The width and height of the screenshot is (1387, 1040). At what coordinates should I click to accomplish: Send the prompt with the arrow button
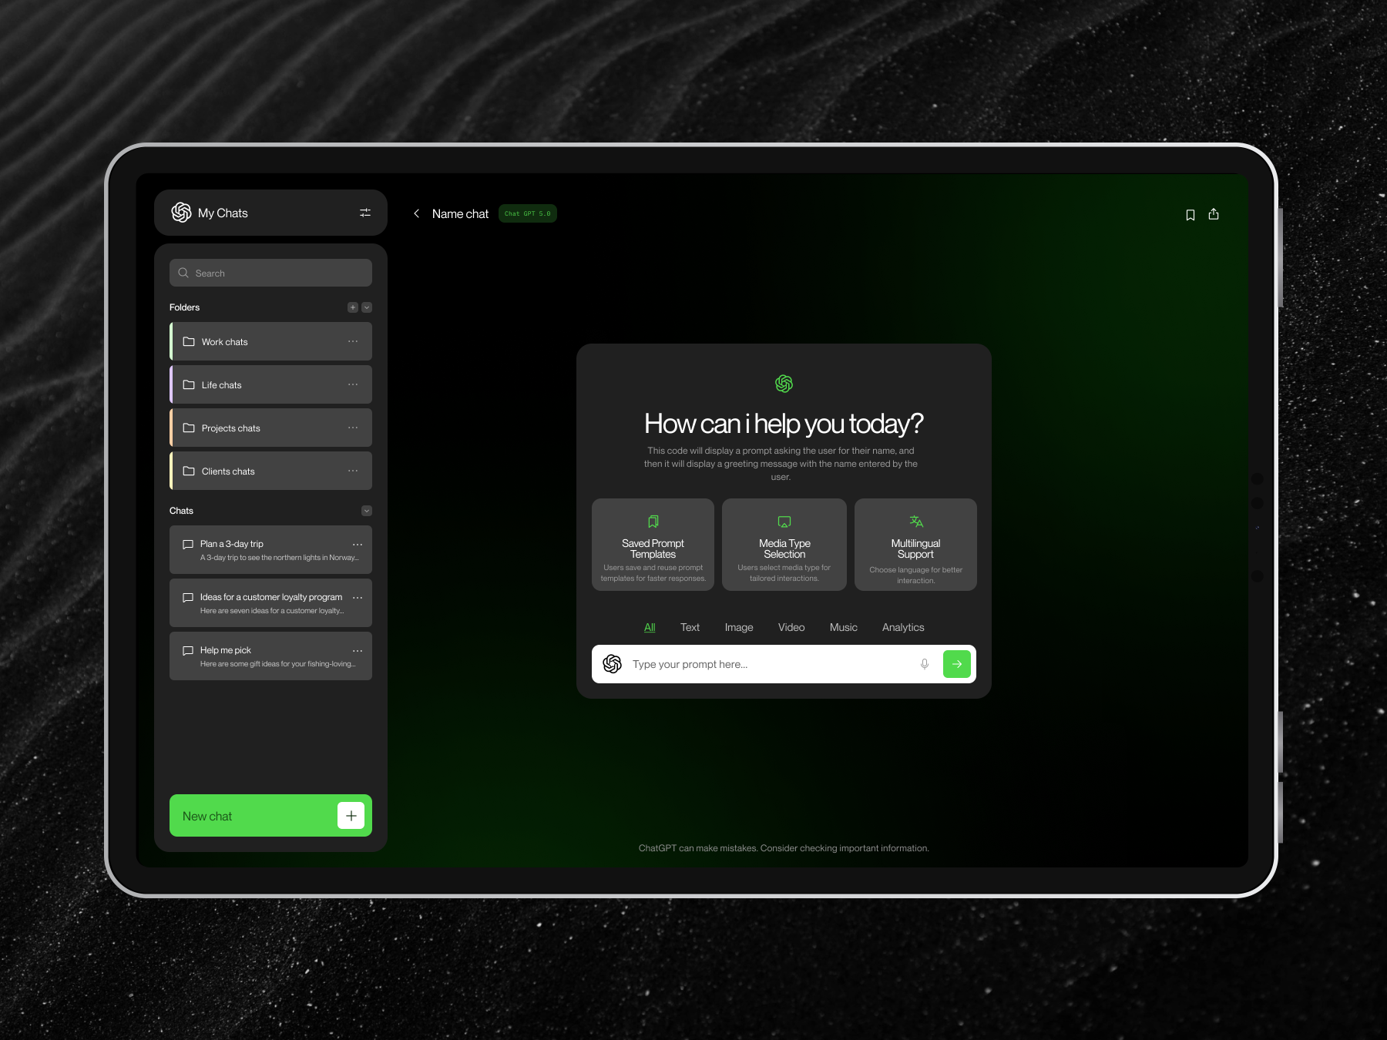coord(956,663)
